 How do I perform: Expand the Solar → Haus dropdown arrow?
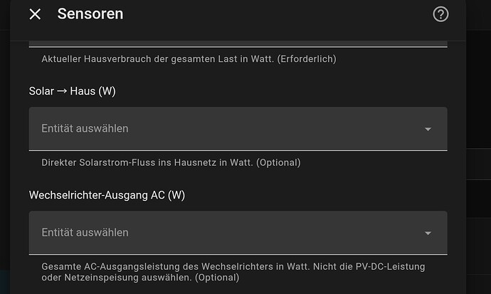[x=428, y=129]
